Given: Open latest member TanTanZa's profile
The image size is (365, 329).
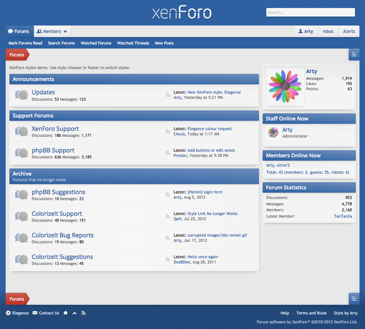Looking at the screenshot, I should pos(343,216).
